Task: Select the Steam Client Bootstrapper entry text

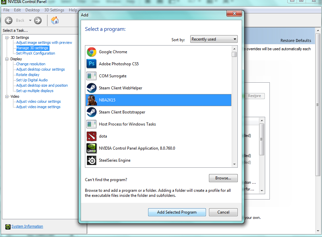Action: click(122, 112)
